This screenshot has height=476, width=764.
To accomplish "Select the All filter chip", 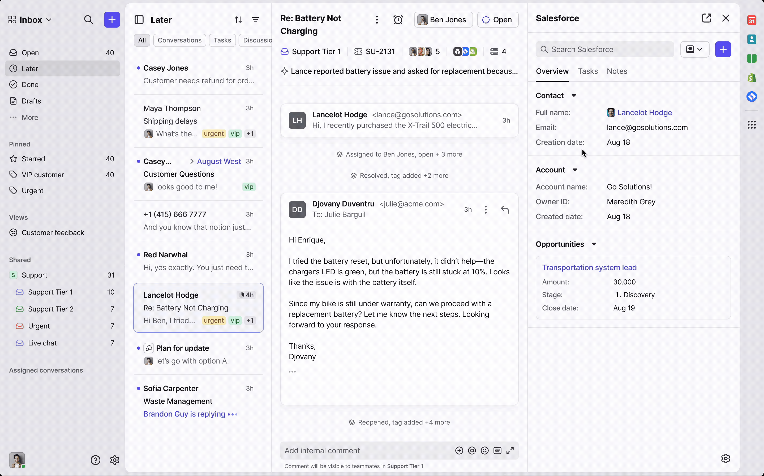I will (x=142, y=40).
